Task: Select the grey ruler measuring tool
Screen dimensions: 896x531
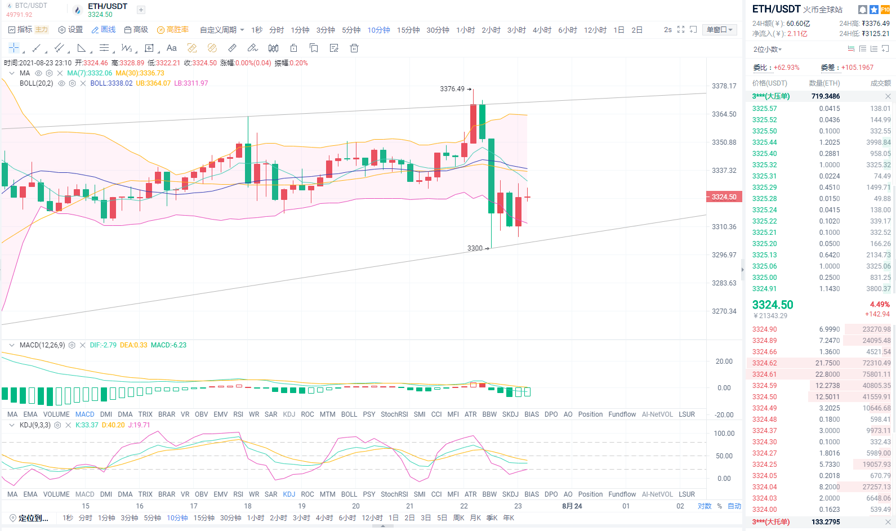Action: coord(233,48)
